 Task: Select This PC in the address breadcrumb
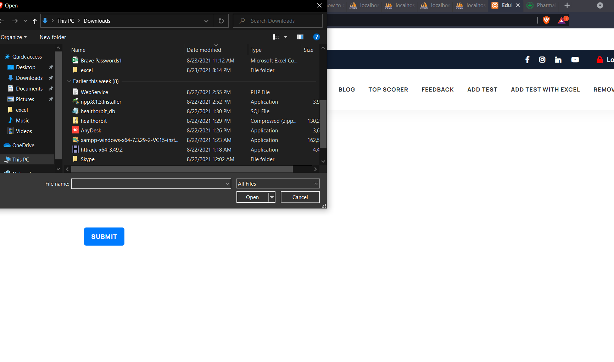click(66, 21)
